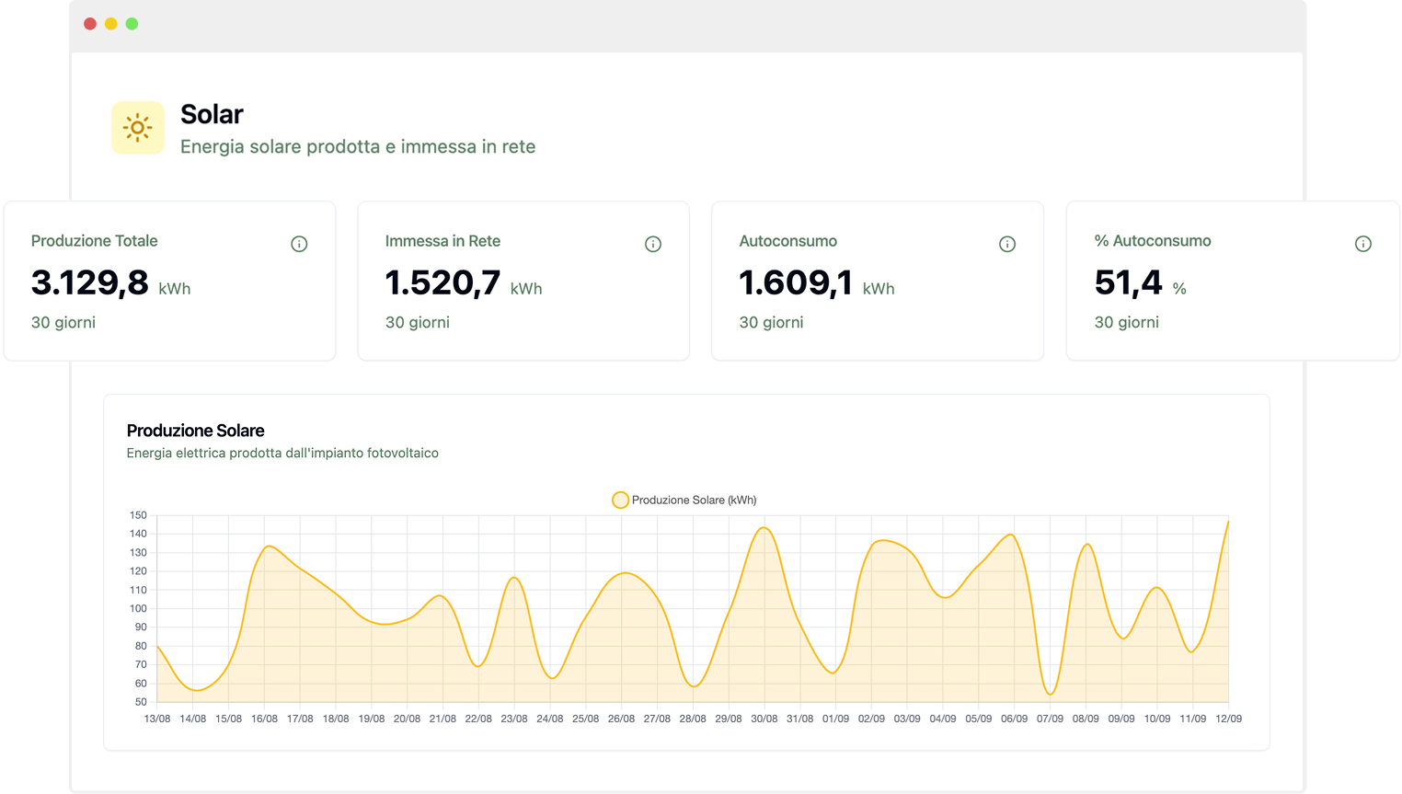Click the 'Produzione Solare' chart heading
This screenshot has height=794, width=1402.
click(x=196, y=431)
